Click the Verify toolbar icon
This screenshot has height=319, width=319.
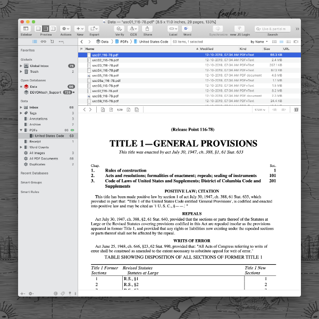point(119,29)
